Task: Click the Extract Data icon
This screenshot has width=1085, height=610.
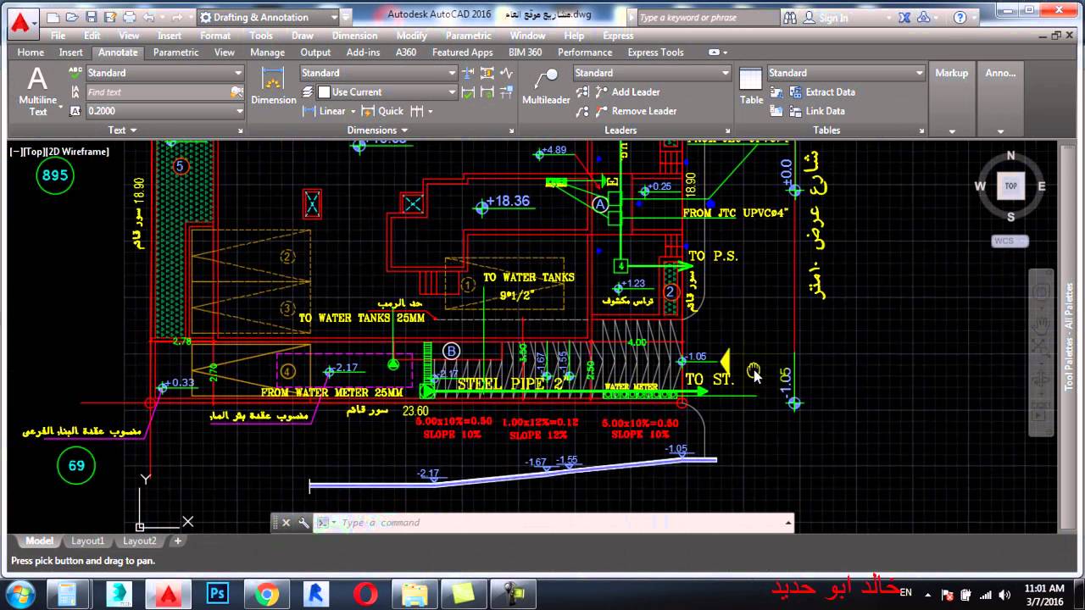Action: pos(822,91)
